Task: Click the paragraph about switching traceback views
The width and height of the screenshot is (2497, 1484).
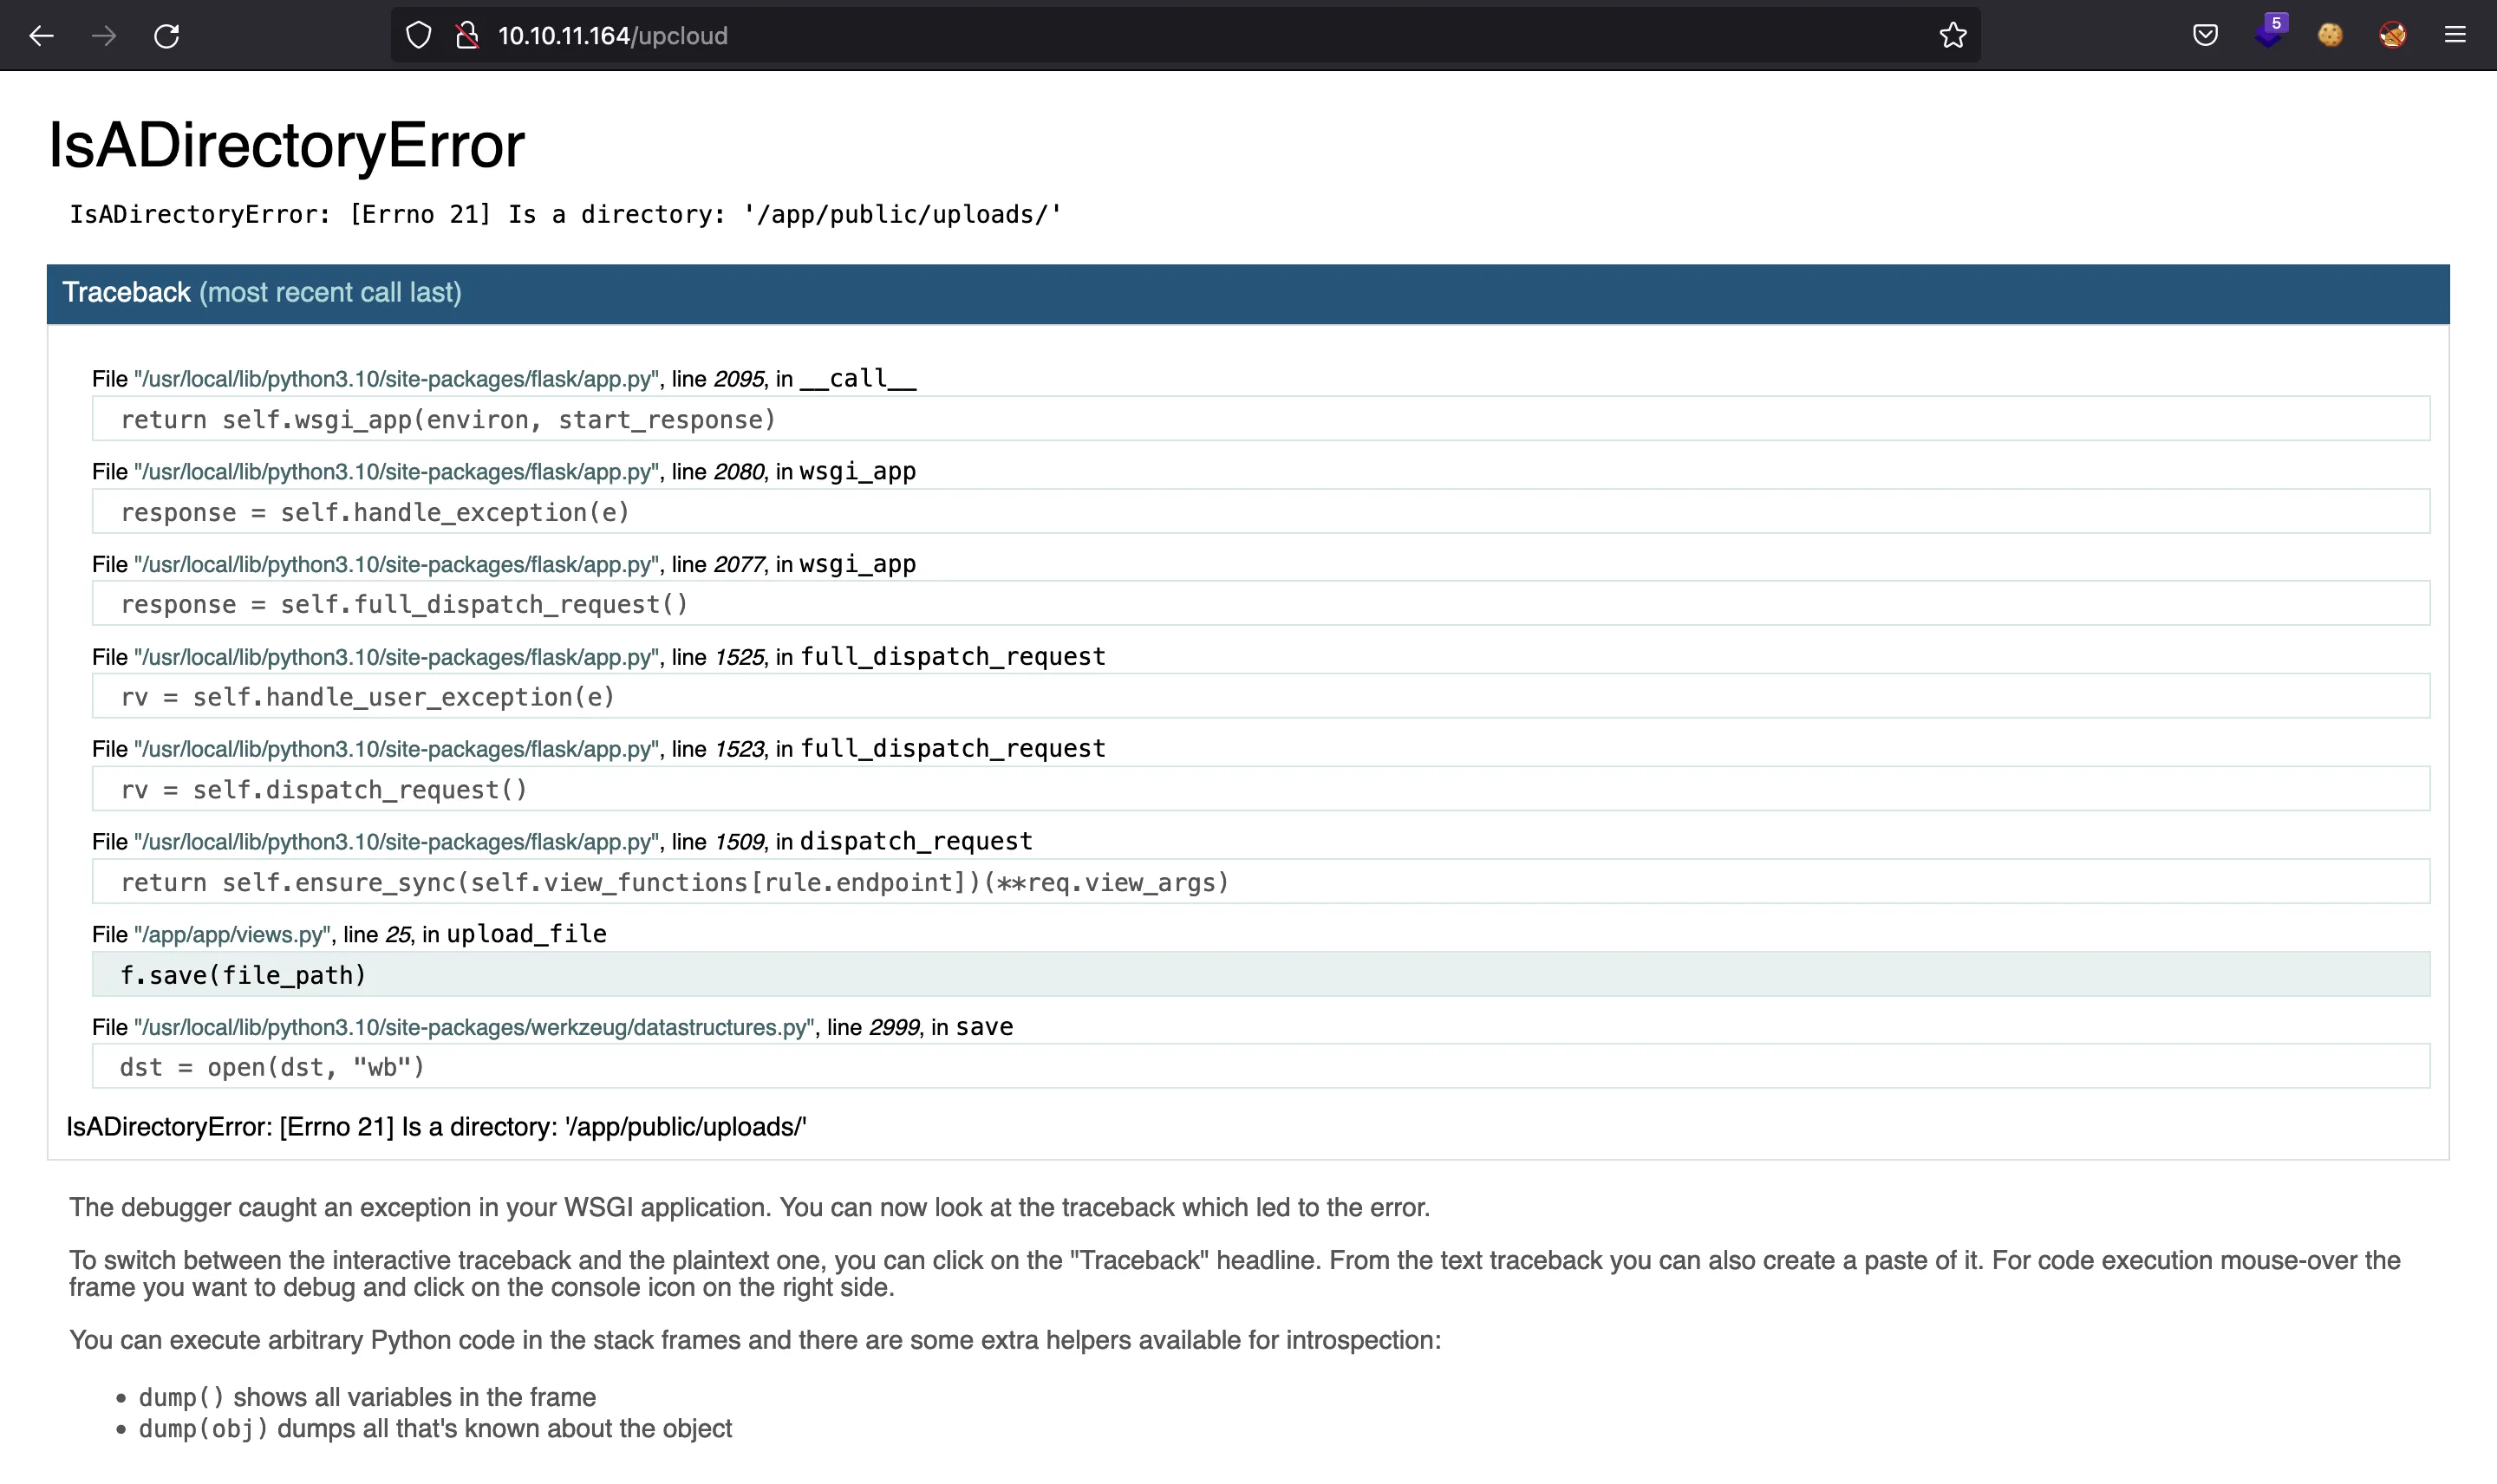Action: click(1234, 1273)
